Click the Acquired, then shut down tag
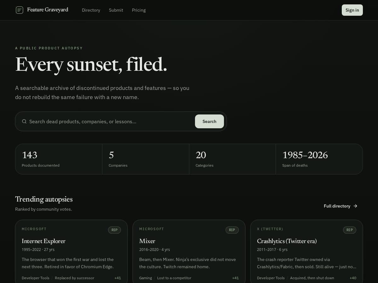This screenshot has height=283, width=378. [312, 278]
